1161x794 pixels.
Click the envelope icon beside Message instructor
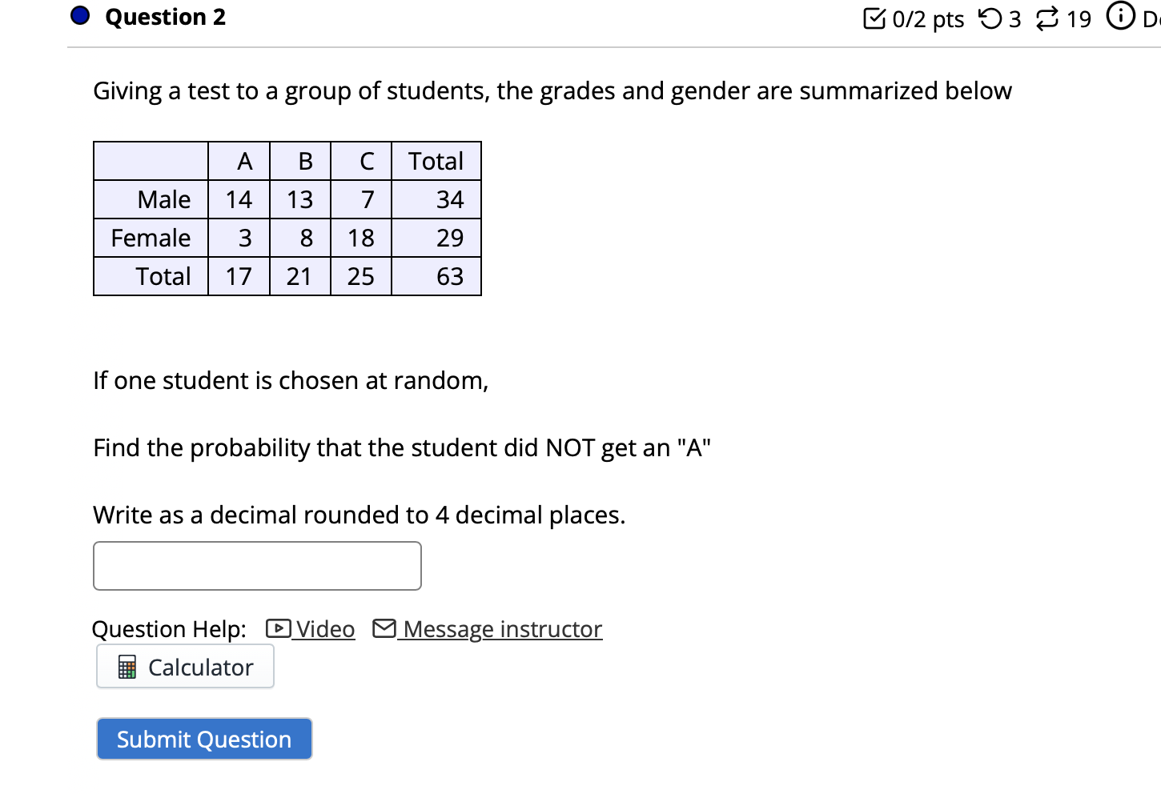click(384, 628)
